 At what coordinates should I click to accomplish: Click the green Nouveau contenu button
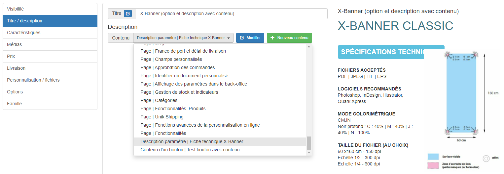click(x=289, y=38)
